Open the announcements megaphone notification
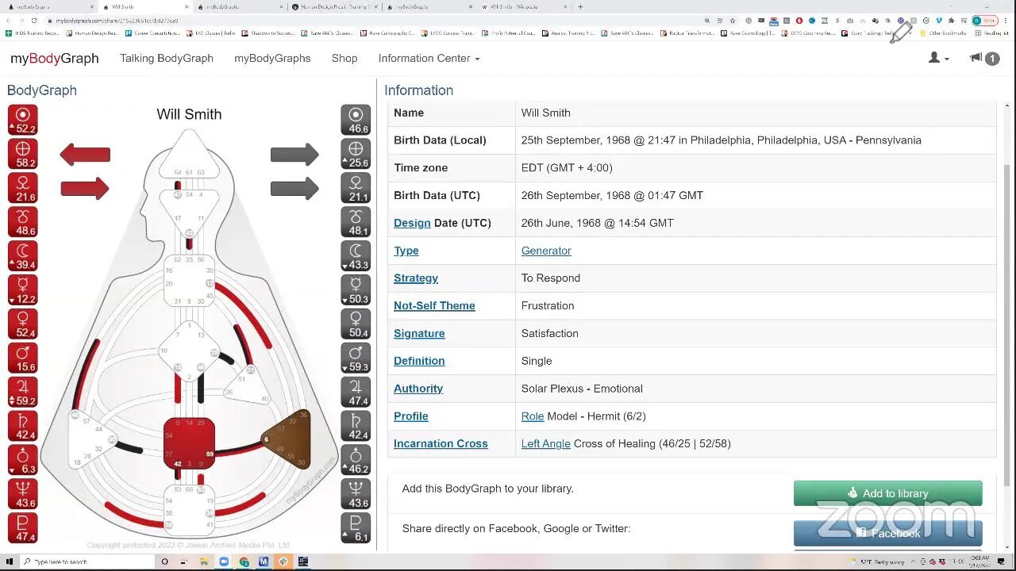 point(984,58)
